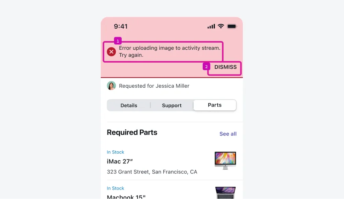The image size is (344, 199).
Task: Click the cellular signal bars icon
Action: coord(211,26)
